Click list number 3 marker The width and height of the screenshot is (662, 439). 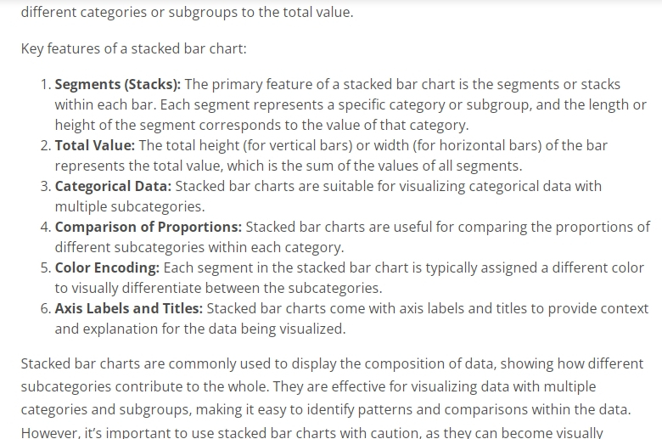(x=46, y=186)
